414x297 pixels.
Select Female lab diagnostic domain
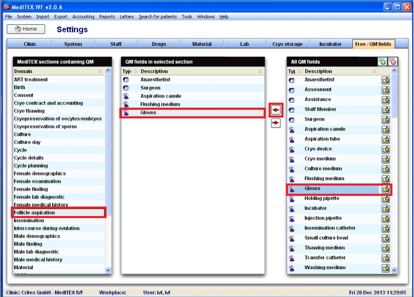point(59,197)
